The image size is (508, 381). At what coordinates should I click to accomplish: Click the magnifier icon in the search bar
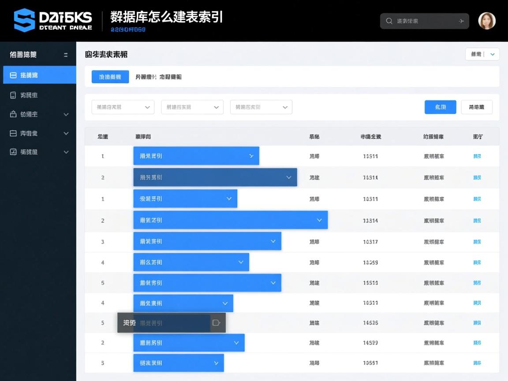pos(389,21)
